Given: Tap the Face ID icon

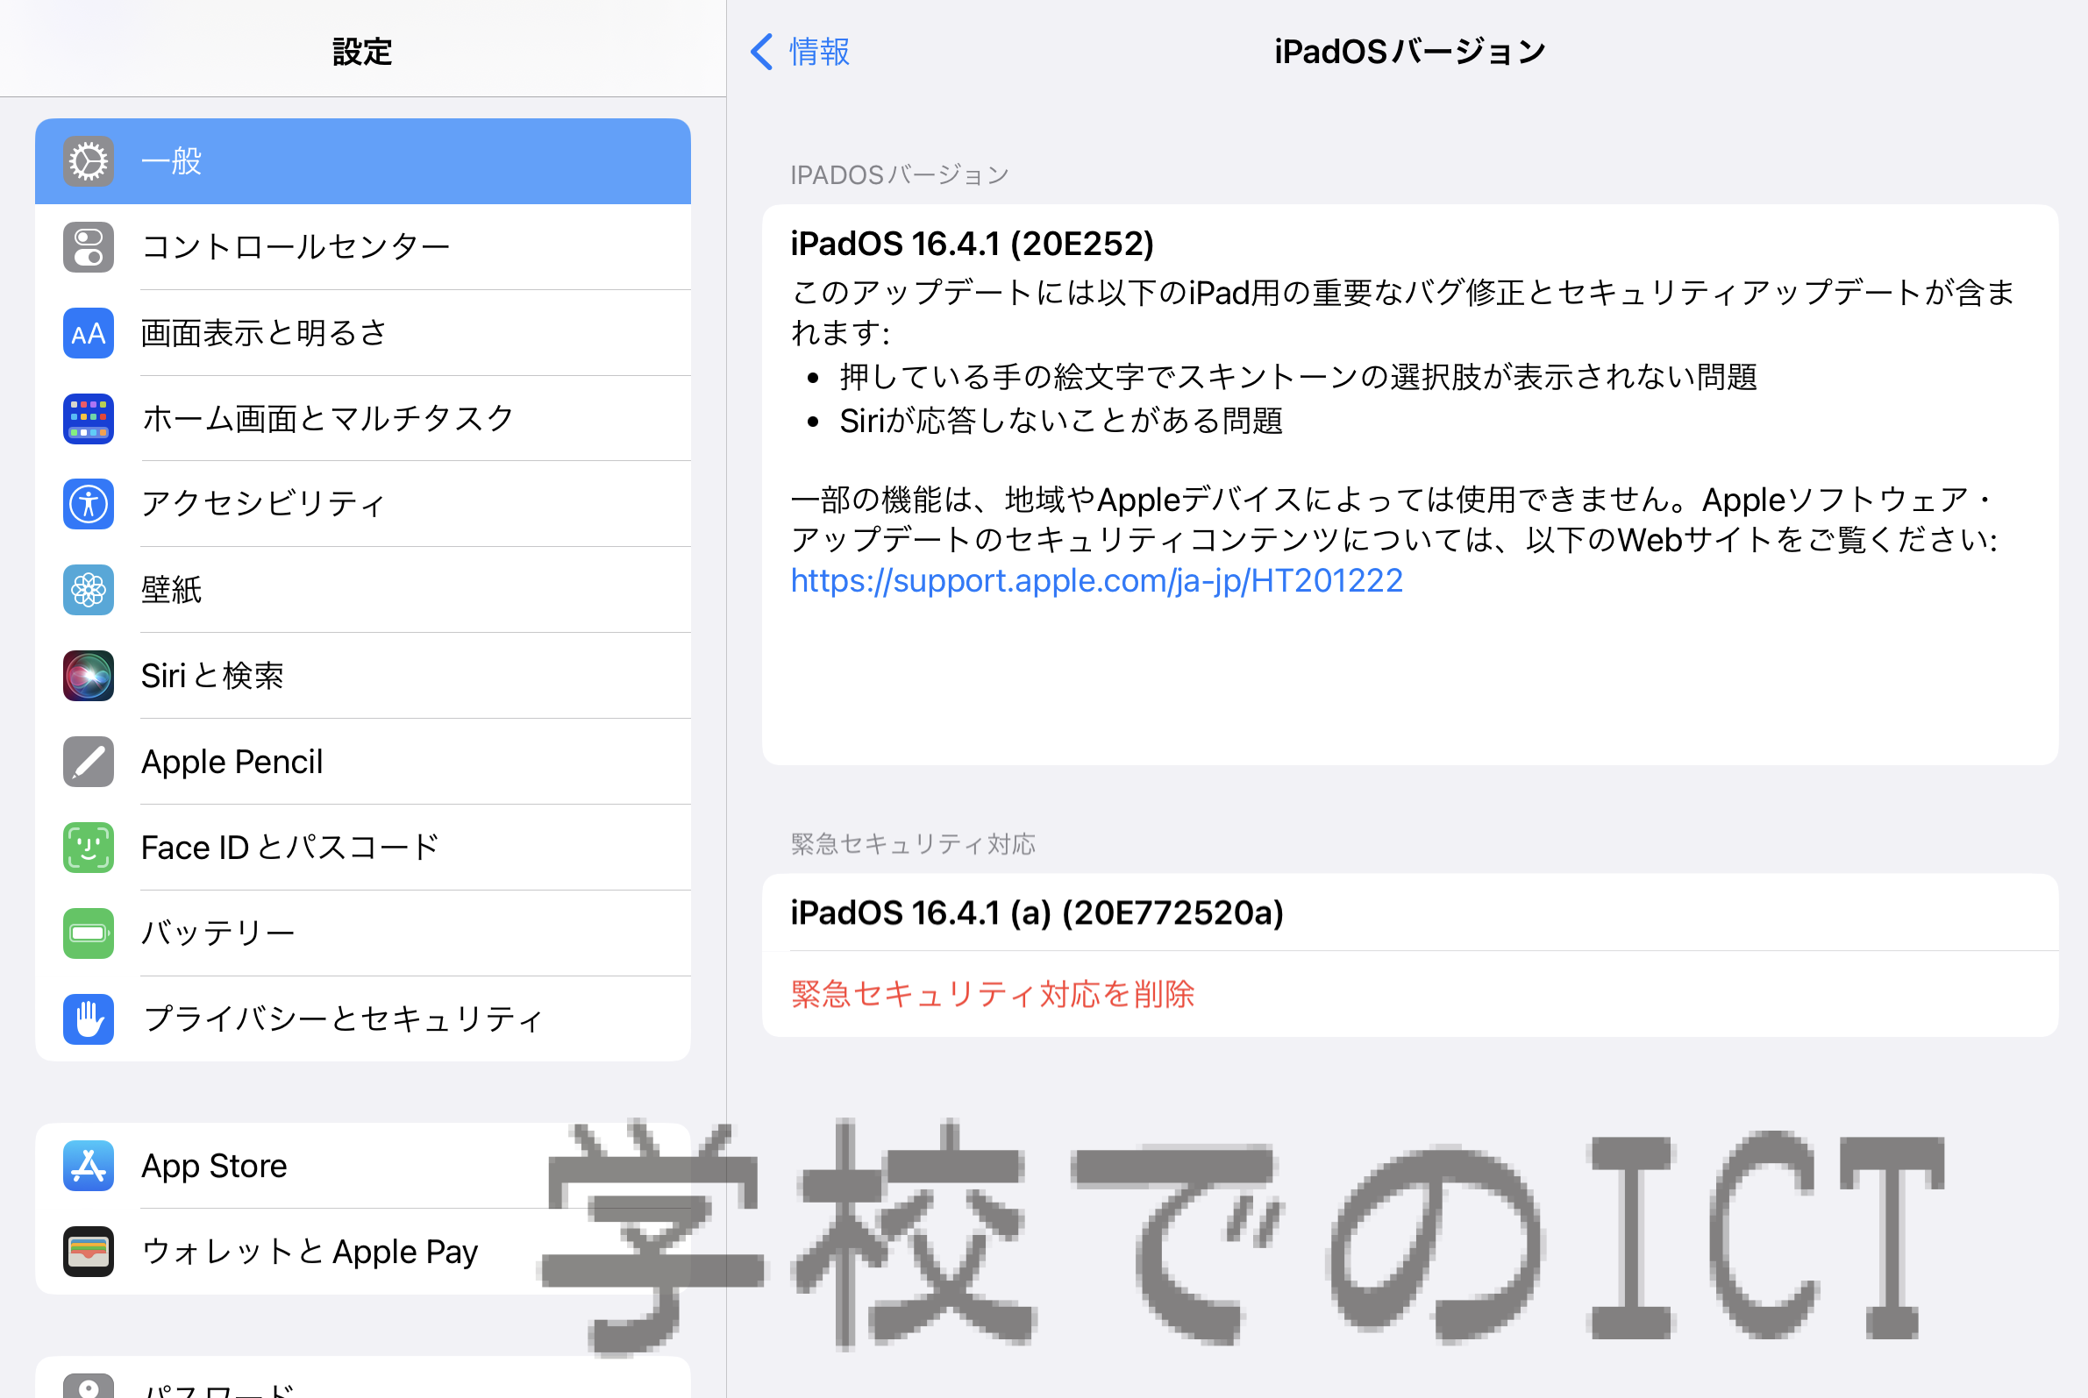Looking at the screenshot, I should (89, 847).
